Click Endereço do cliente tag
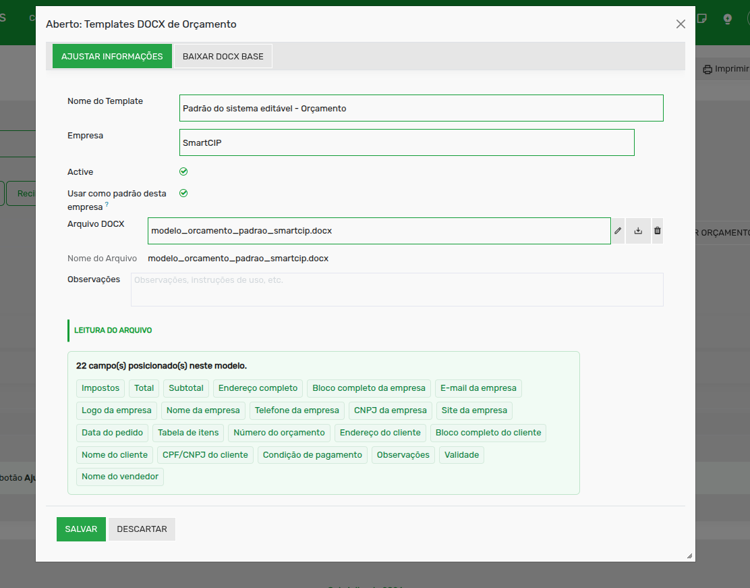 click(380, 433)
